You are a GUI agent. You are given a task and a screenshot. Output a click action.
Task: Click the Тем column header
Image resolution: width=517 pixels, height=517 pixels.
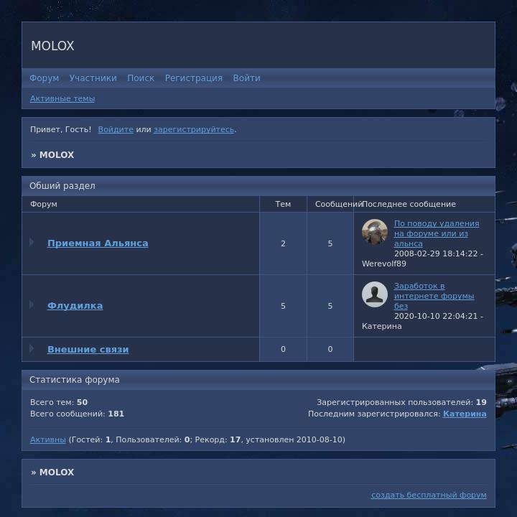[x=283, y=204]
